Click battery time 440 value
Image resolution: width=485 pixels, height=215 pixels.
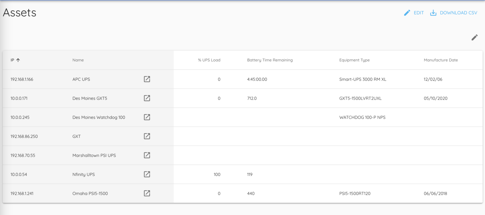251,193
